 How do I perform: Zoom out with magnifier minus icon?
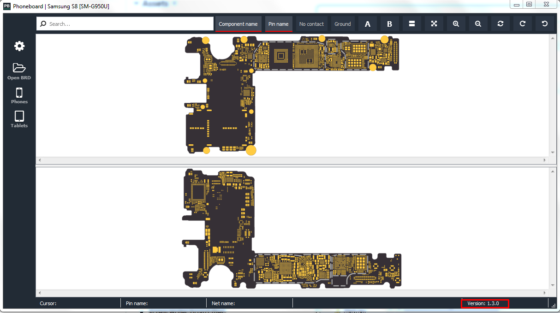tap(478, 24)
